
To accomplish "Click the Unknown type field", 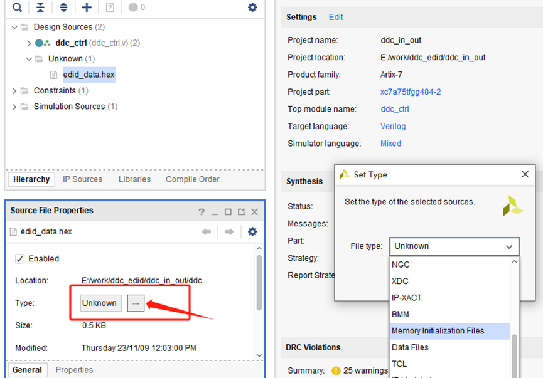I will click(101, 303).
